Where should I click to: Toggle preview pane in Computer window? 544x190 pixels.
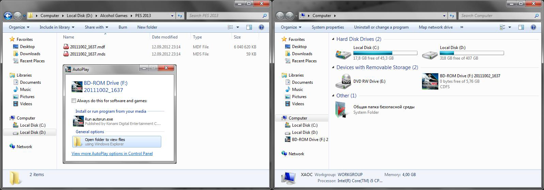click(521, 27)
